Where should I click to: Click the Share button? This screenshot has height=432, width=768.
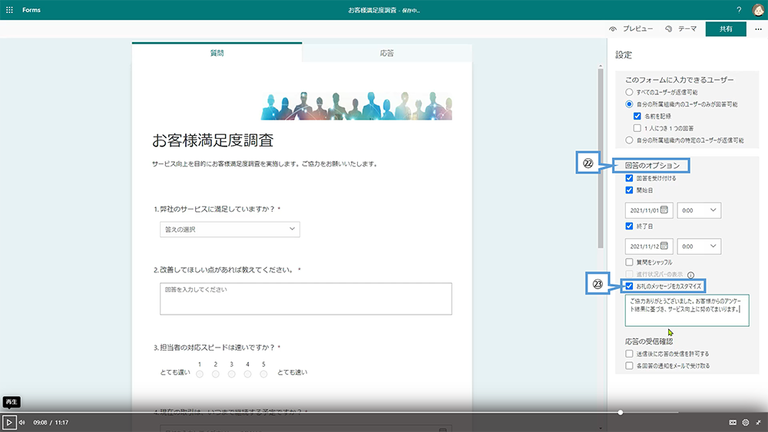726,29
